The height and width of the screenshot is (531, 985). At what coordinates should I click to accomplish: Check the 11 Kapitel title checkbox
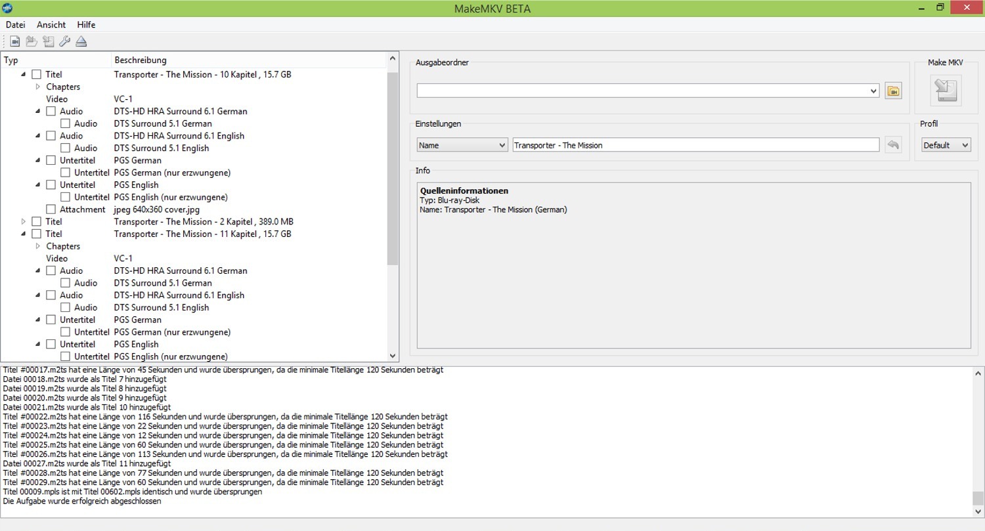(36, 234)
